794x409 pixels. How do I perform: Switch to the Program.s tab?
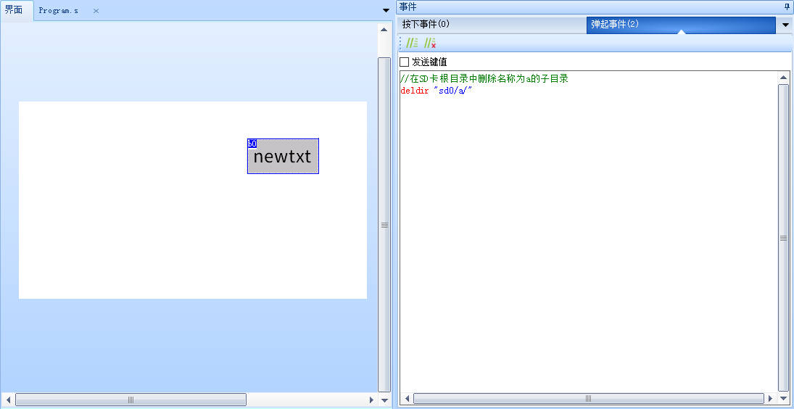[59, 11]
